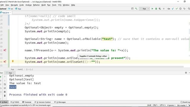The width and height of the screenshot is (190, 107).
Task: Open the Tools menu
Action: point(54,5)
